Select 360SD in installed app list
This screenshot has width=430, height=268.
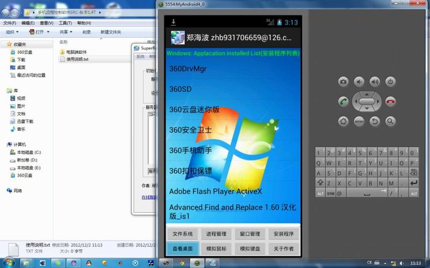[233, 89]
